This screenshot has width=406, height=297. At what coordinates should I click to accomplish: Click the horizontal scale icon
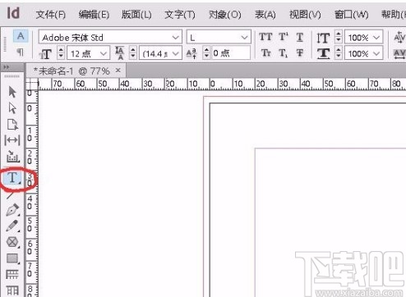click(x=323, y=53)
